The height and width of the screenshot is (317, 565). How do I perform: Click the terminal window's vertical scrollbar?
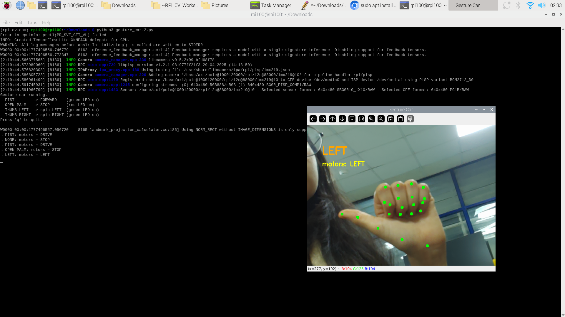(563, 171)
